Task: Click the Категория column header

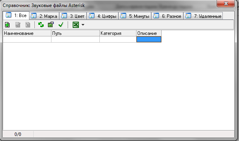Action: click(118, 33)
